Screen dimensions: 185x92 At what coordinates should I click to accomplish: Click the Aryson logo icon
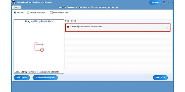pyautogui.click(x=14, y=2)
